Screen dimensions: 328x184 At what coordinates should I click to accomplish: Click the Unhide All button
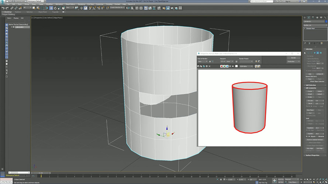pos(320,74)
